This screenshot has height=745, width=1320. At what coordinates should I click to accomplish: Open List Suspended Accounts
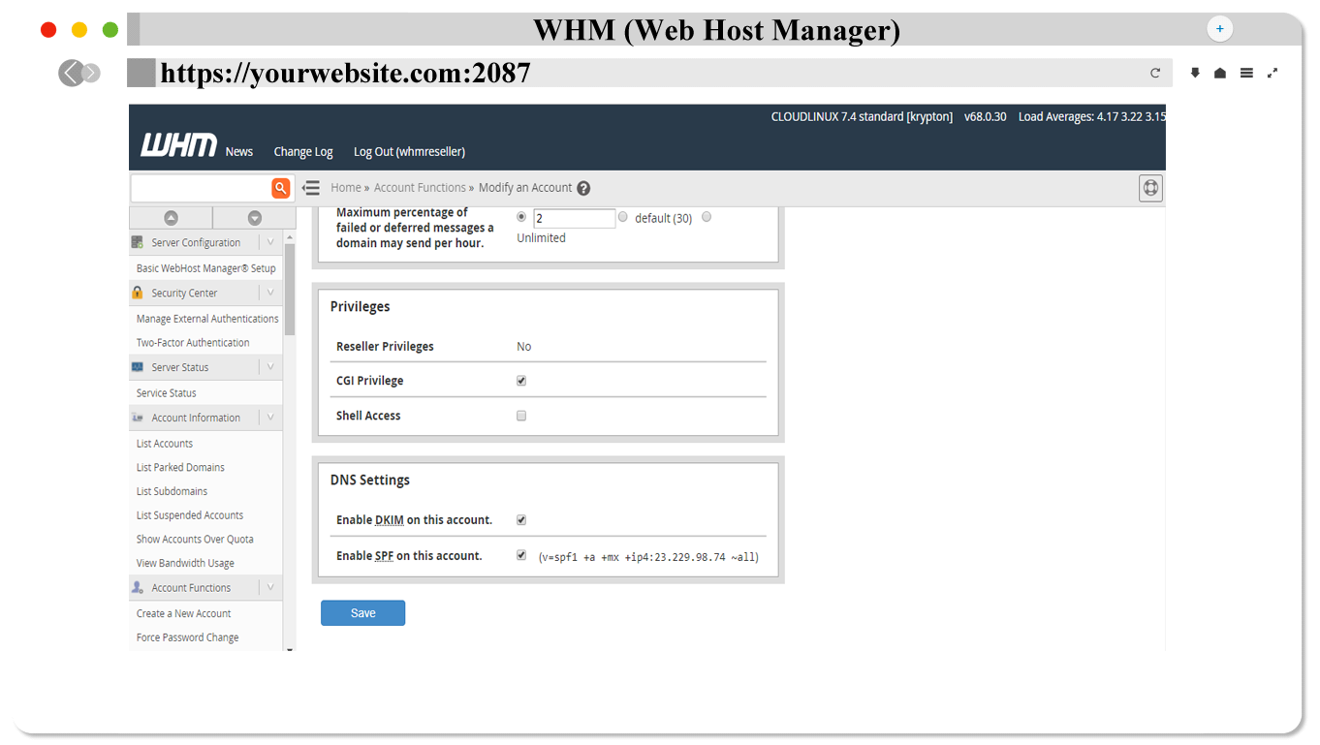(190, 515)
